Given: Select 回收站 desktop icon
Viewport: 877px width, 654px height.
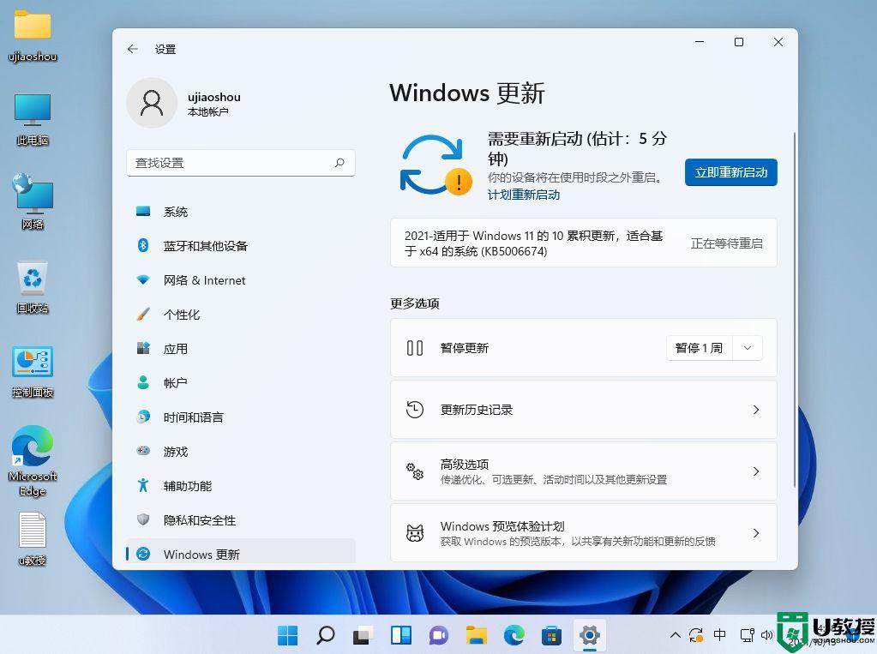Looking at the screenshot, I should pyautogui.click(x=33, y=287).
